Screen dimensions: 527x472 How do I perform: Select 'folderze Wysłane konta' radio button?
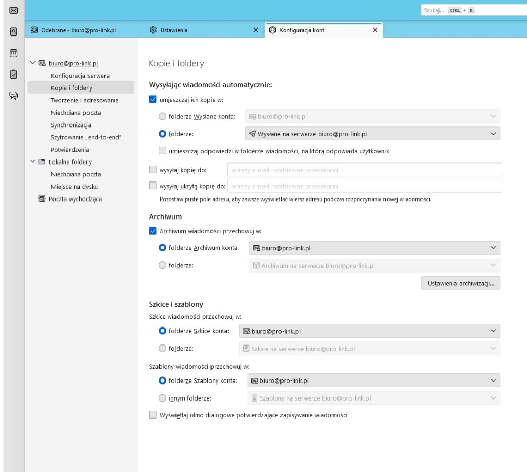coord(163,117)
